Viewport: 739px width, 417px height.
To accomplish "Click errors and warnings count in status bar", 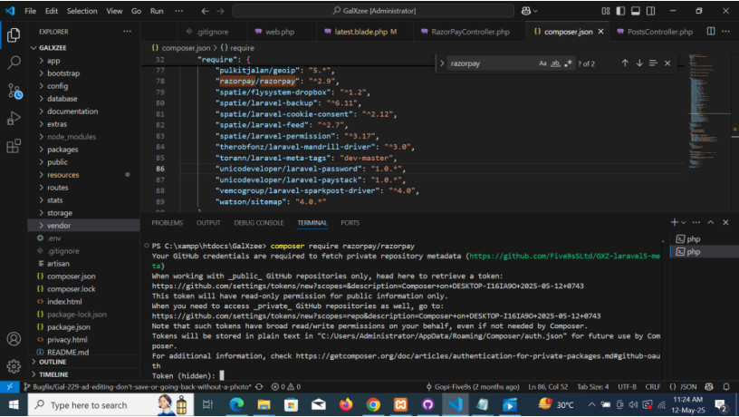I will tap(285, 386).
